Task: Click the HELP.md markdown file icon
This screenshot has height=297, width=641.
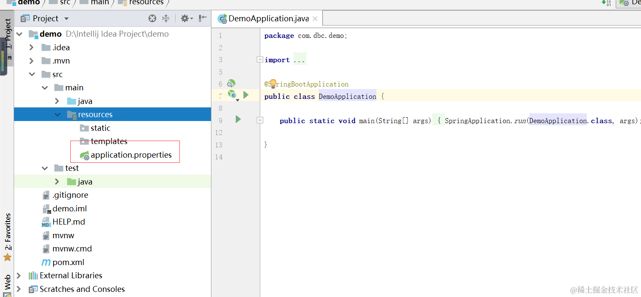Action: click(x=46, y=222)
